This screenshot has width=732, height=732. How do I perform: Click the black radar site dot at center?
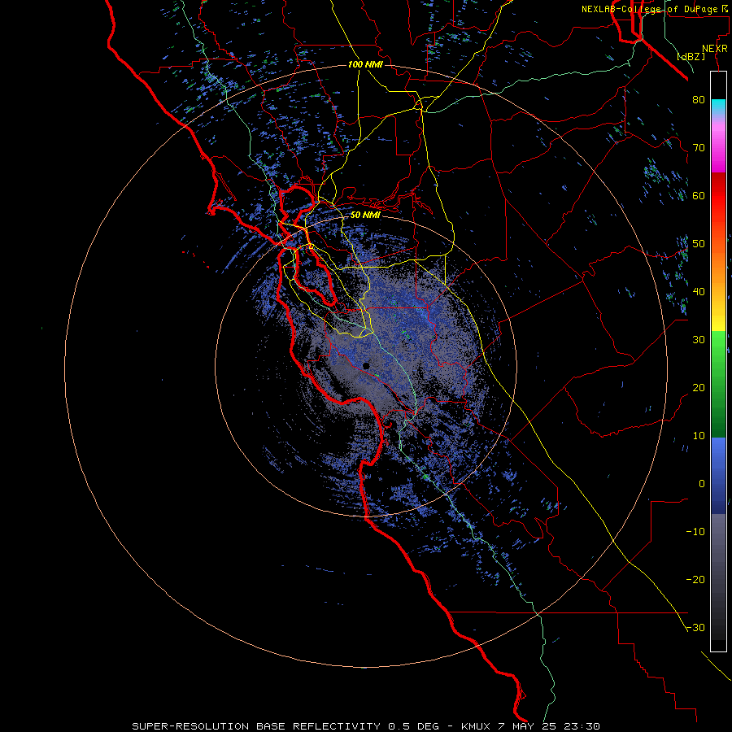pos(366,366)
